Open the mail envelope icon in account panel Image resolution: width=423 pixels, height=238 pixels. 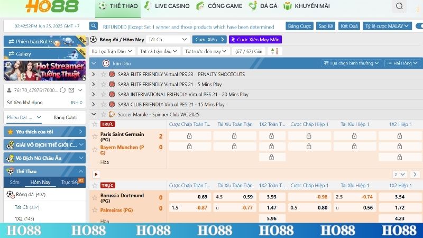point(71,90)
